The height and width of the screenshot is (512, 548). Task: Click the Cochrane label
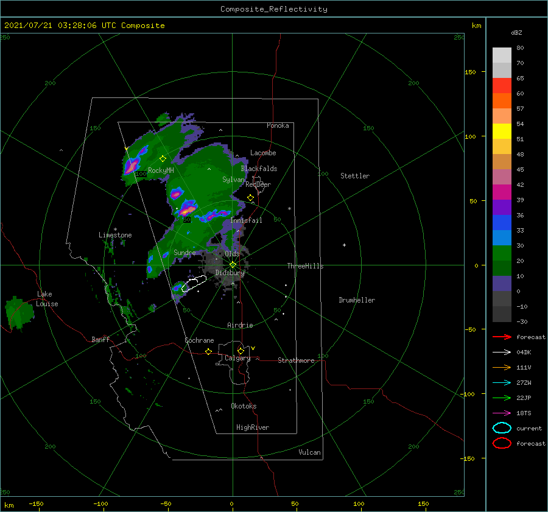199,340
